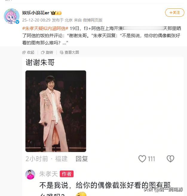The height and width of the screenshot is (196, 187).
Task: Open the 娱乐小浪花er username link
Action: 36,13
